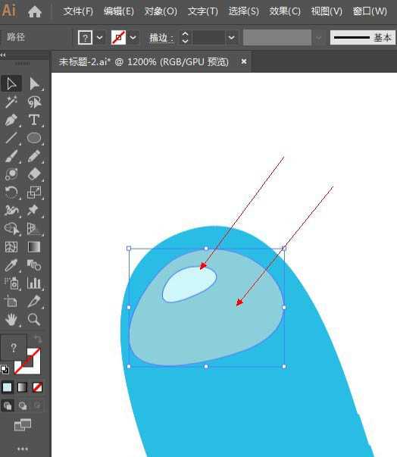Select the Hand tool
The image size is (397, 457).
click(x=11, y=320)
